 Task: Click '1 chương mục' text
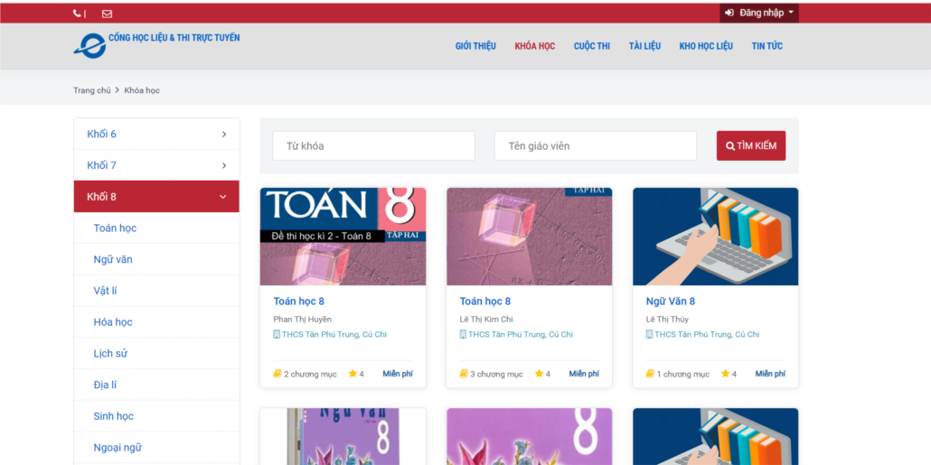pyautogui.click(x=682, y=374)
